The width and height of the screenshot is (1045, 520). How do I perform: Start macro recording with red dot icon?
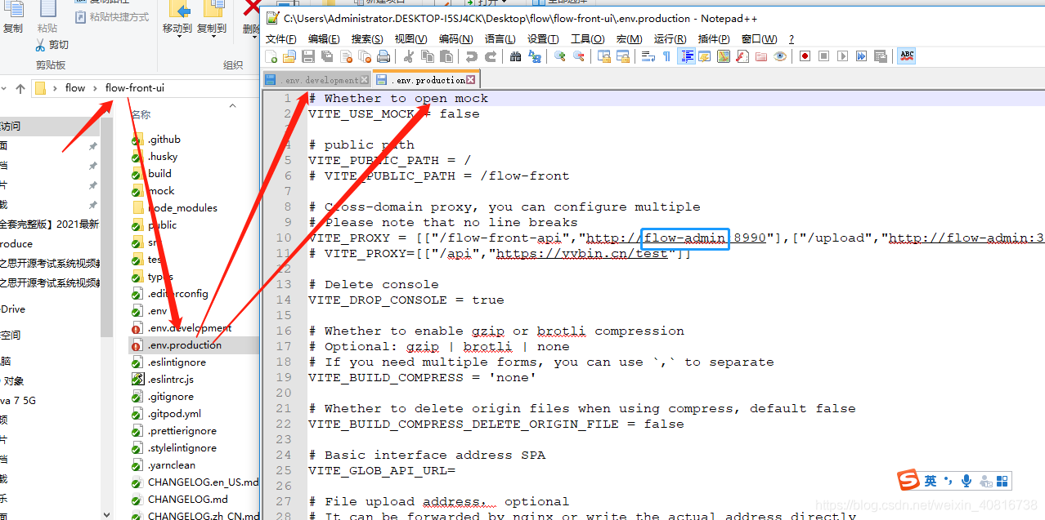805,56
